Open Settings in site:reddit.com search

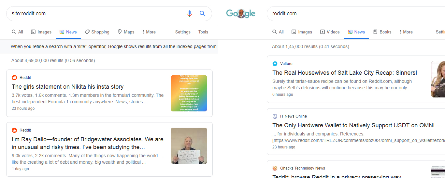183,32
